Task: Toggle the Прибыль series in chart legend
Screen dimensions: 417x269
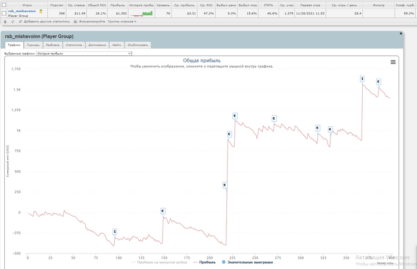Action: coord(207,261)
